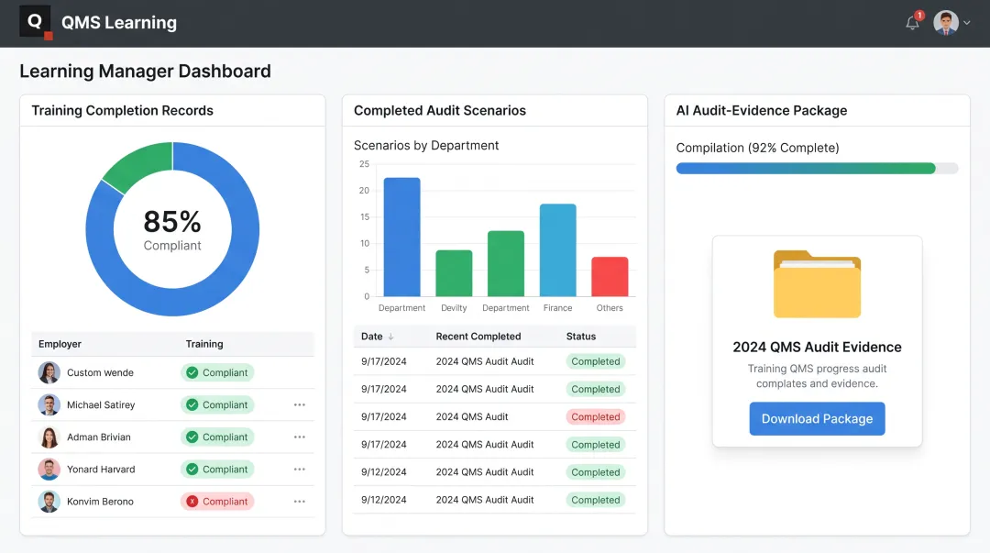990x553 pixels.
Task: Click the red Completed status badge
Action: [596, 417]
